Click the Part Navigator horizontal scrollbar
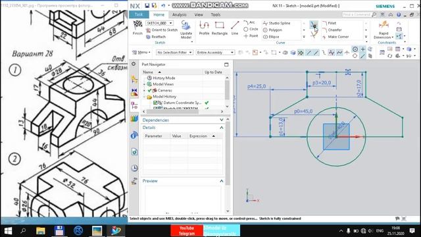421x237 pixels. pyautogui.click(x=172, y=111)
